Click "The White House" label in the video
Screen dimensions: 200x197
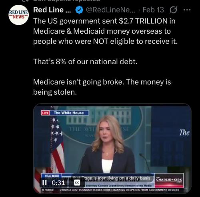(69, 113)
